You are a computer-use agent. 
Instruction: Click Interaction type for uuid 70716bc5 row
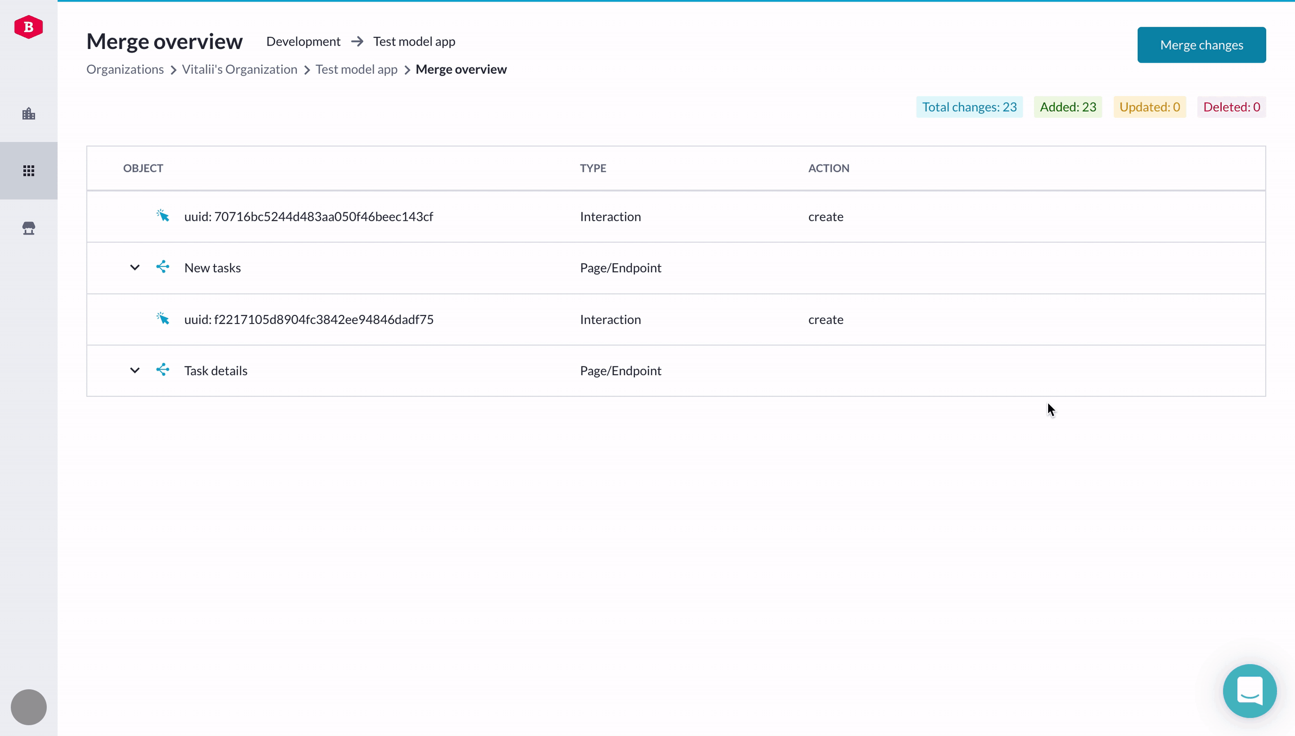pos(611,217)
